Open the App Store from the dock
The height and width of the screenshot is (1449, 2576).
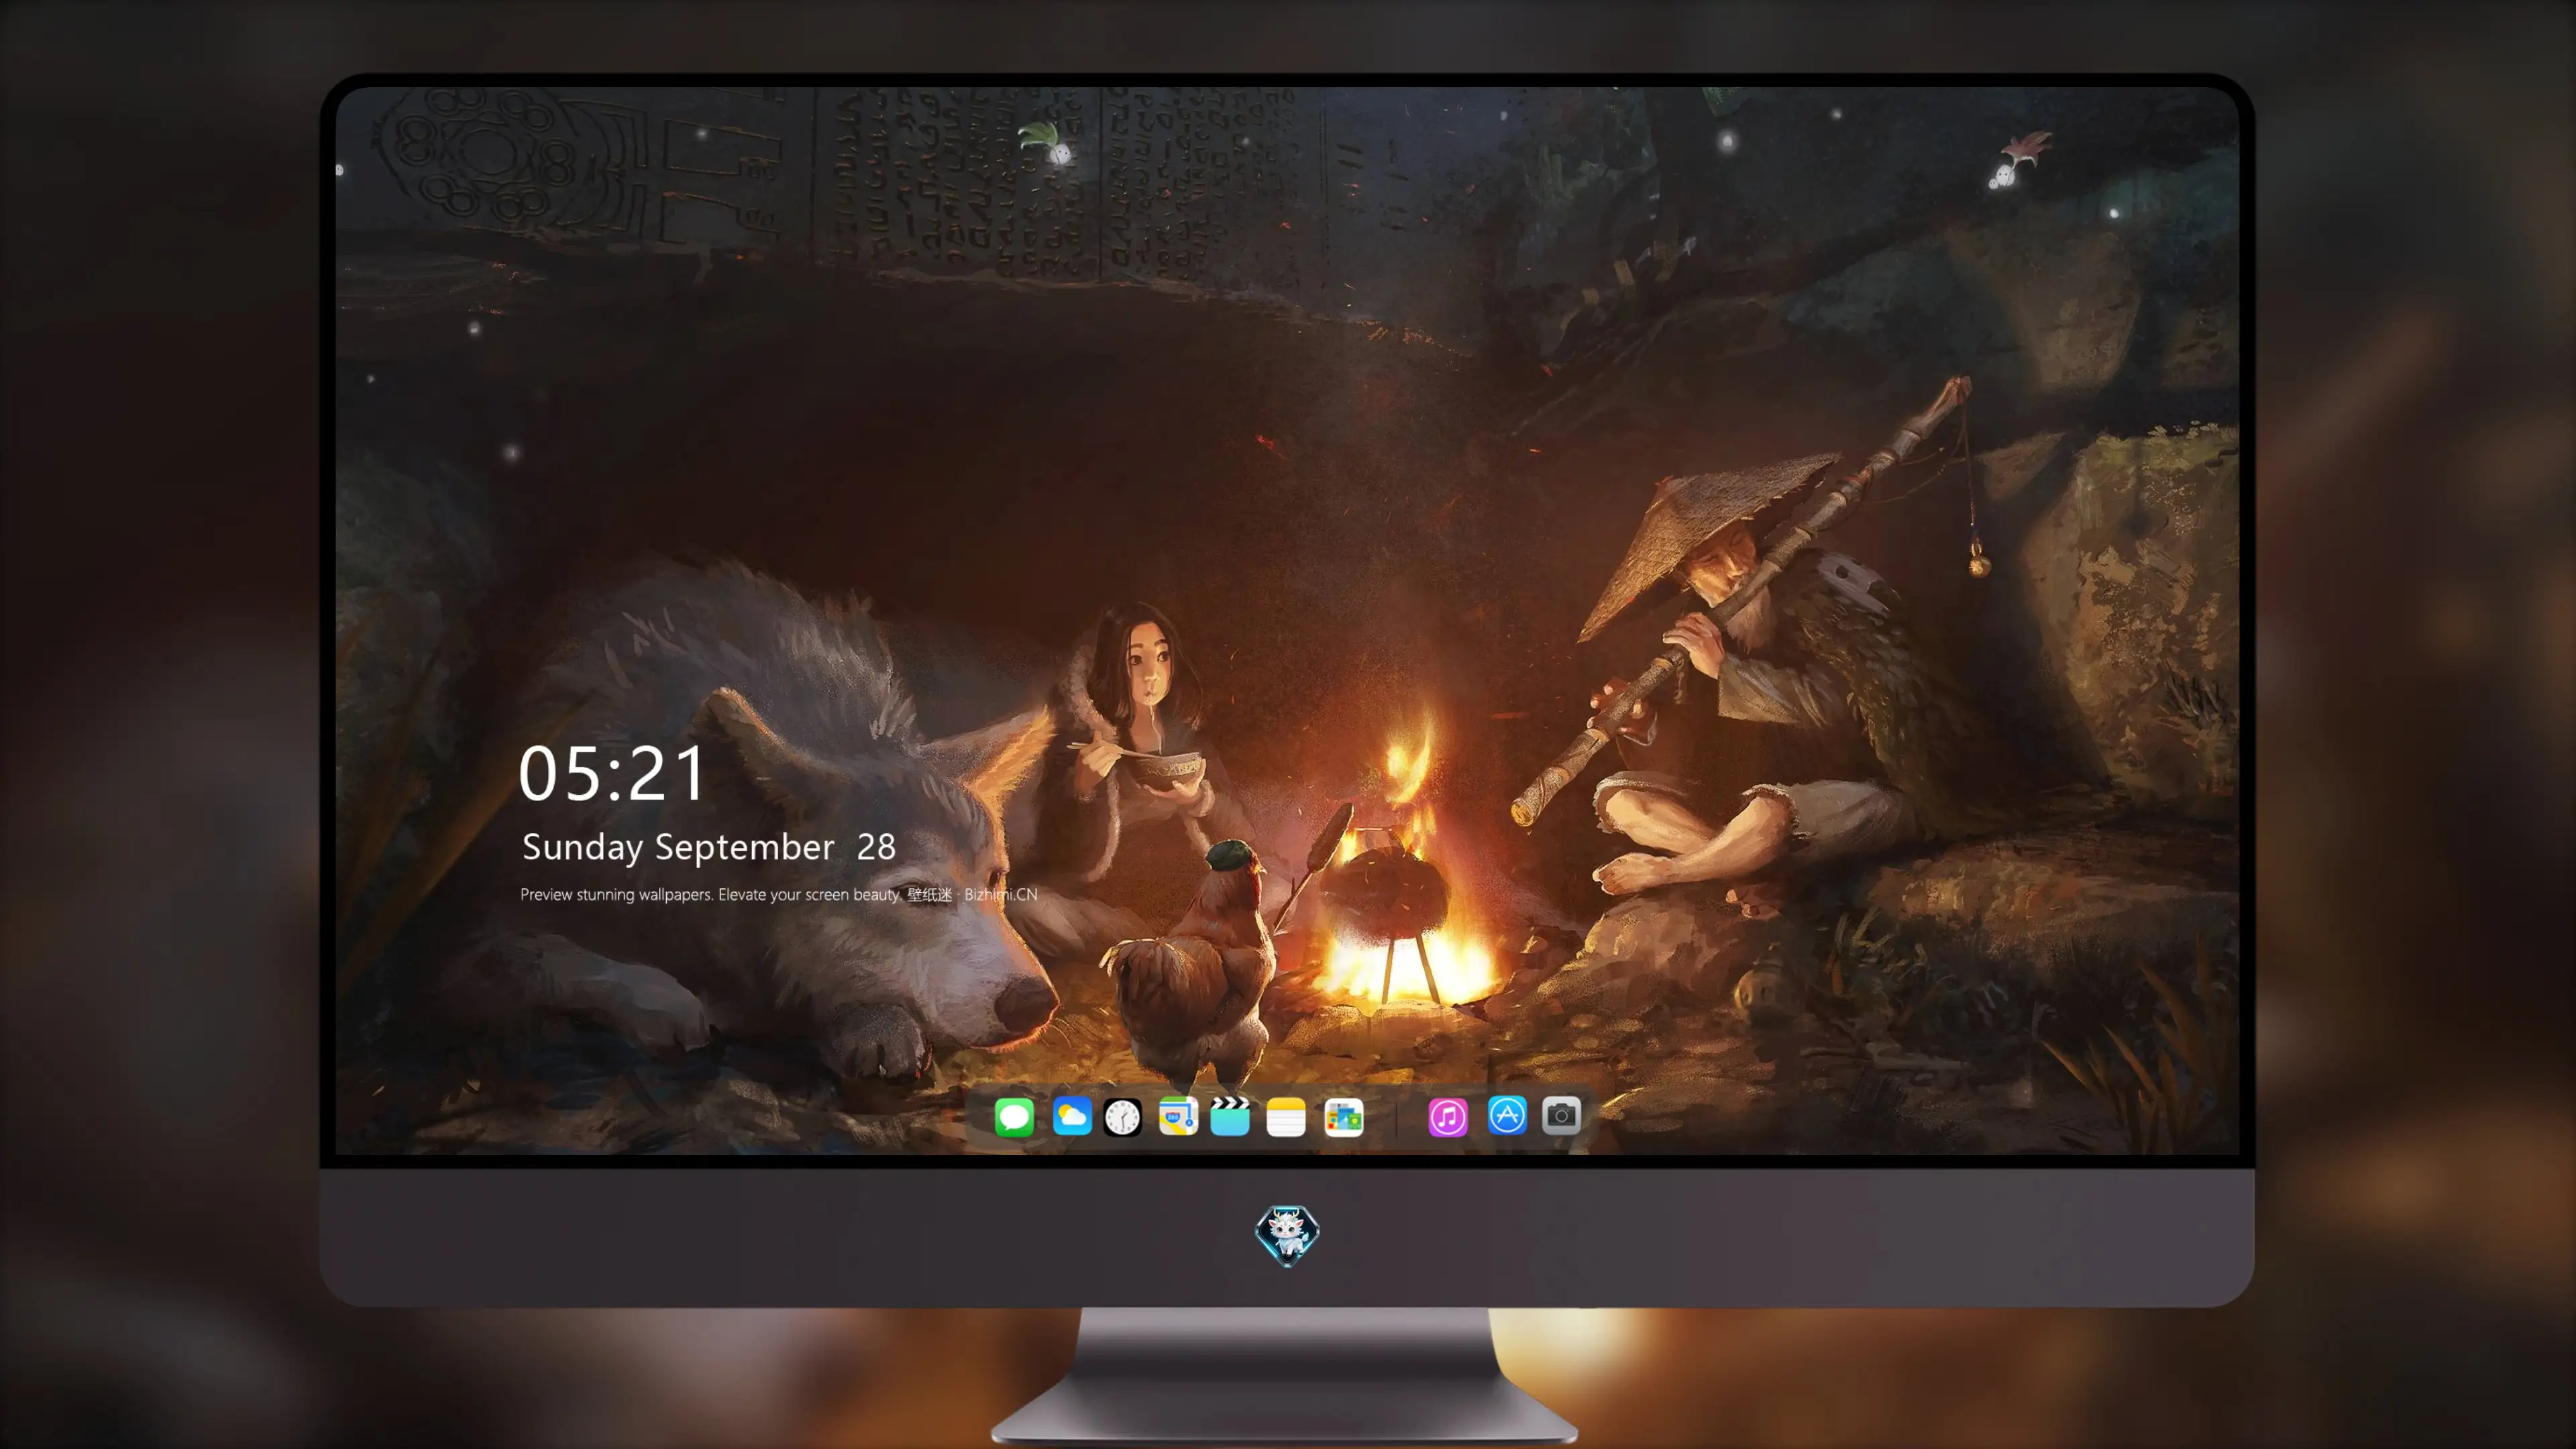(1507, 1116)
